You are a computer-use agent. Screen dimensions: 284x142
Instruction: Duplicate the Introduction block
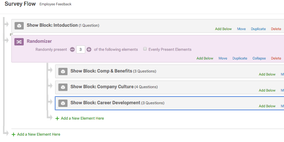258,29
